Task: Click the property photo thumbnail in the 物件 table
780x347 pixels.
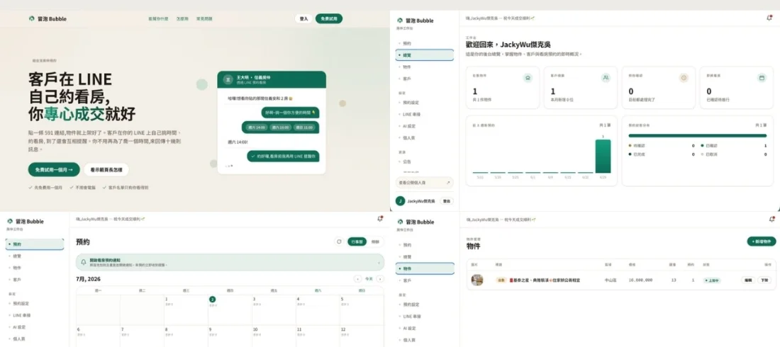Action: coord(477,280)
